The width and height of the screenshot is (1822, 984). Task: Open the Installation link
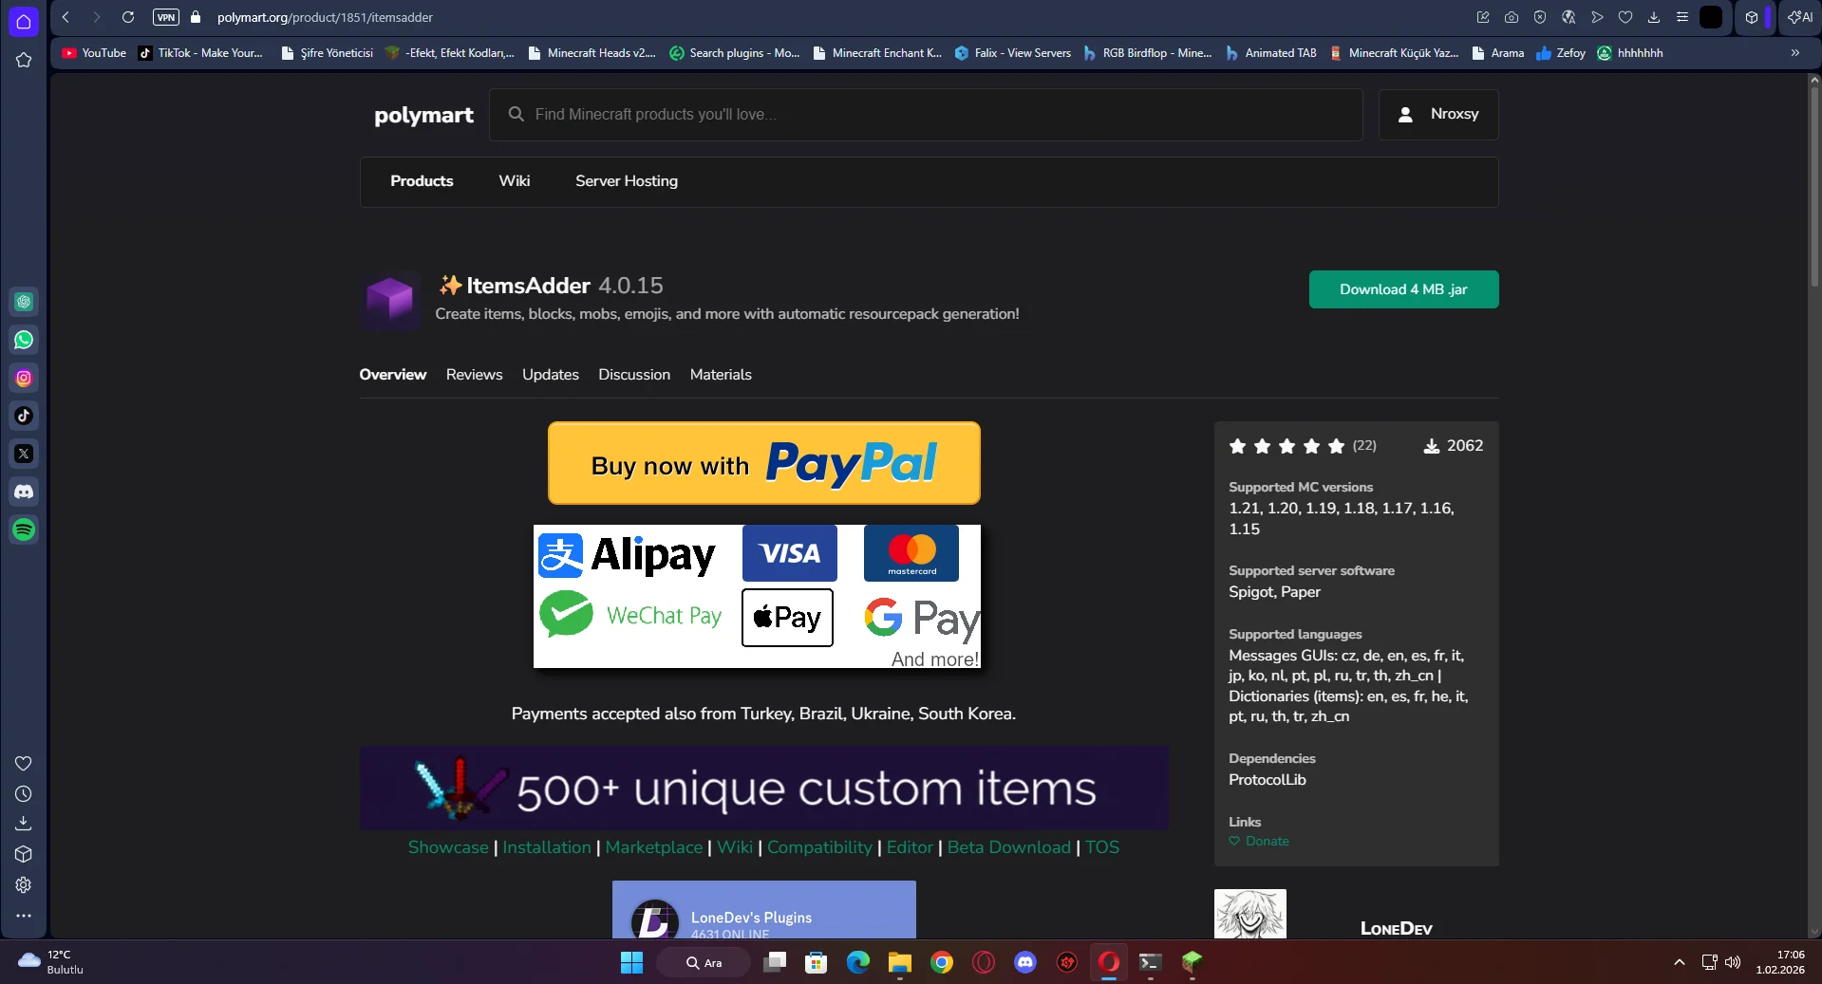547,847
